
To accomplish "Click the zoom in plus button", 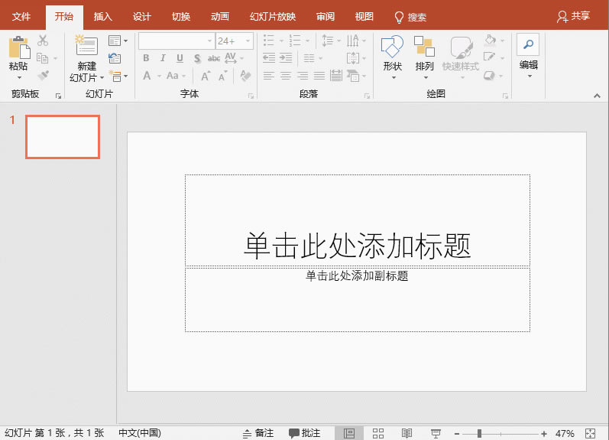I will coord(544,433).
